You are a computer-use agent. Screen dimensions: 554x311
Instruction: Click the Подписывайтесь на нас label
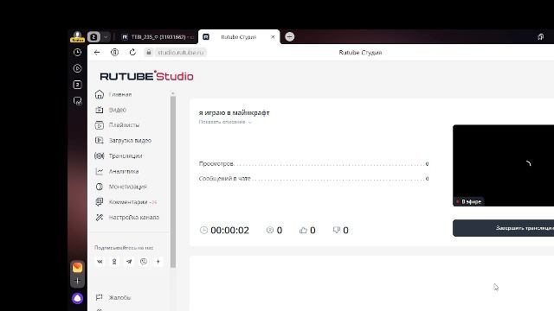[124, 248]
